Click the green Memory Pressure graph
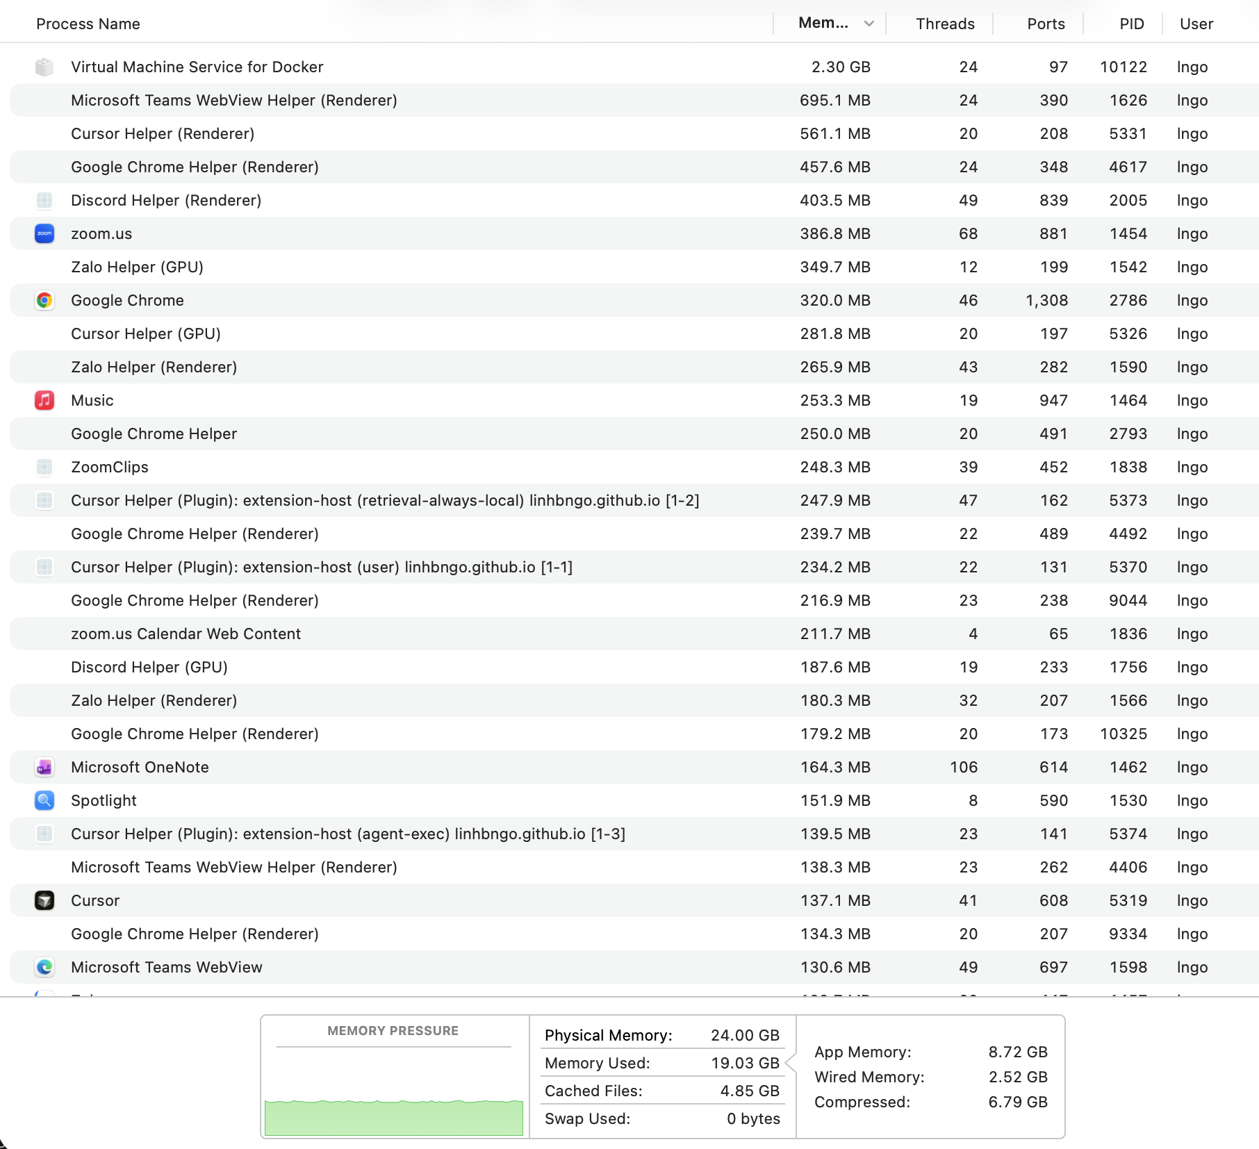This screenshot has width=1259, height=1149. coord(393,1117)
